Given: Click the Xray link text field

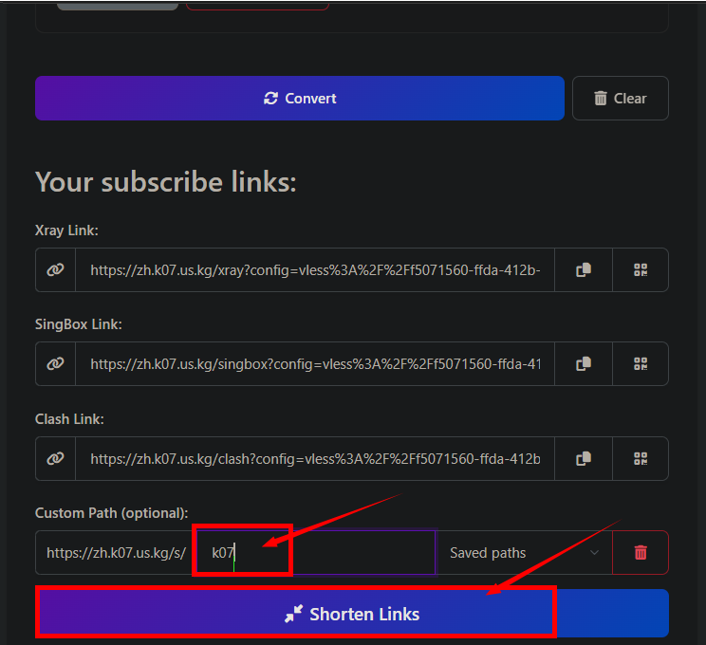Looking at the screenshot, I should click(315, 270).
